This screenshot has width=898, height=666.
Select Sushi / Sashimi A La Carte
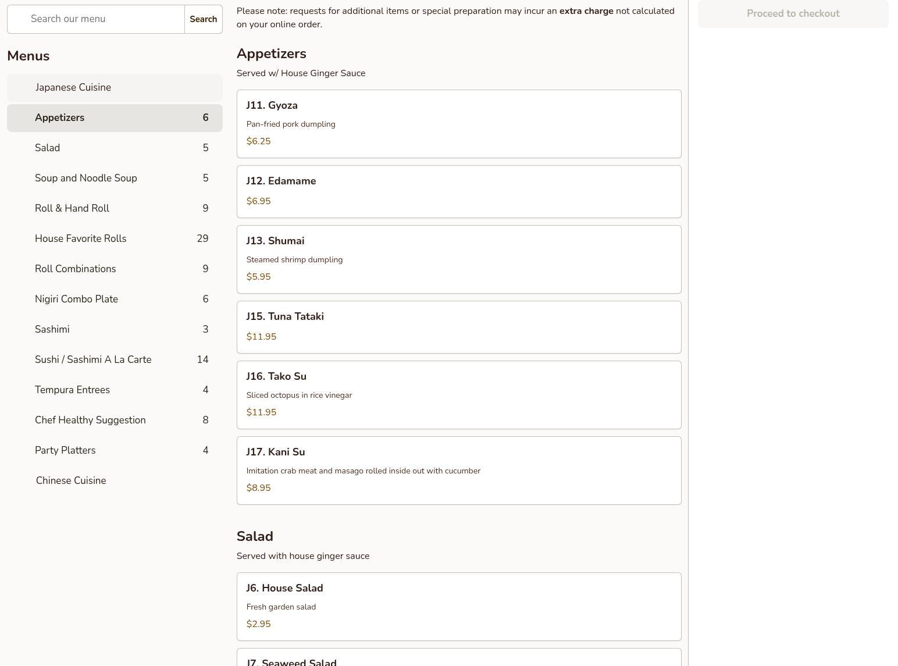pyautogui.click(x=115, y=359)
